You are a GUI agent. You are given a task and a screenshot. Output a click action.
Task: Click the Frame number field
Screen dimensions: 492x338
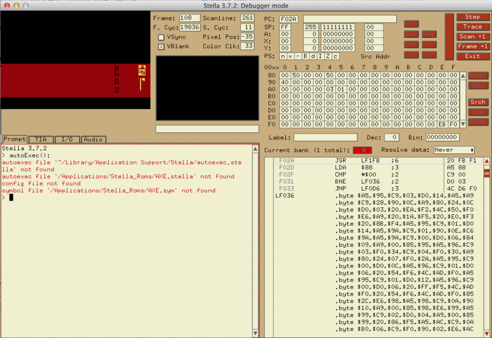(189, 18)
